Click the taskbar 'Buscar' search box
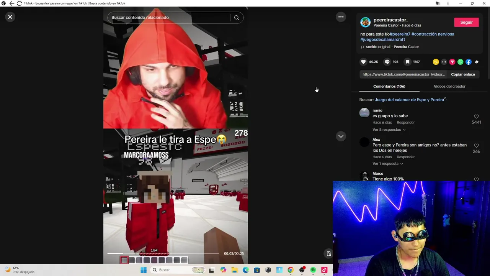 (x=178, y=270)
